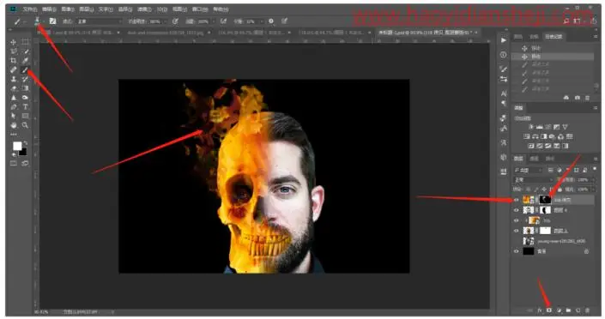
Task: Select the Horizontal Type tool
Action: coord(25,107)
